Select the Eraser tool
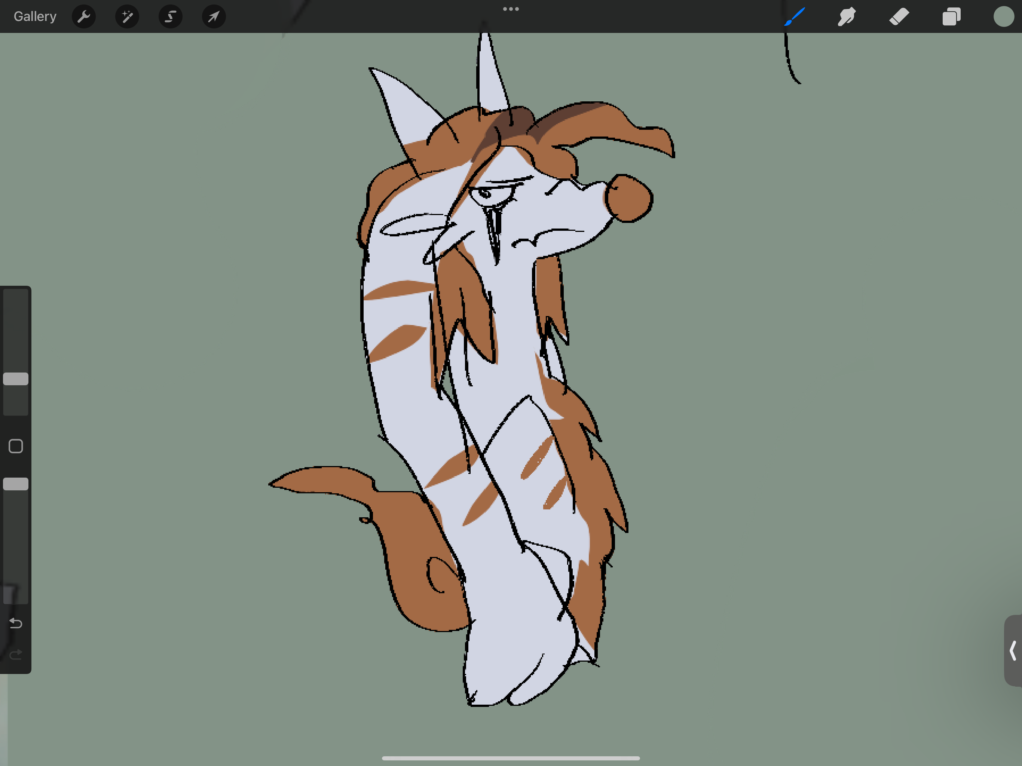 899,16
